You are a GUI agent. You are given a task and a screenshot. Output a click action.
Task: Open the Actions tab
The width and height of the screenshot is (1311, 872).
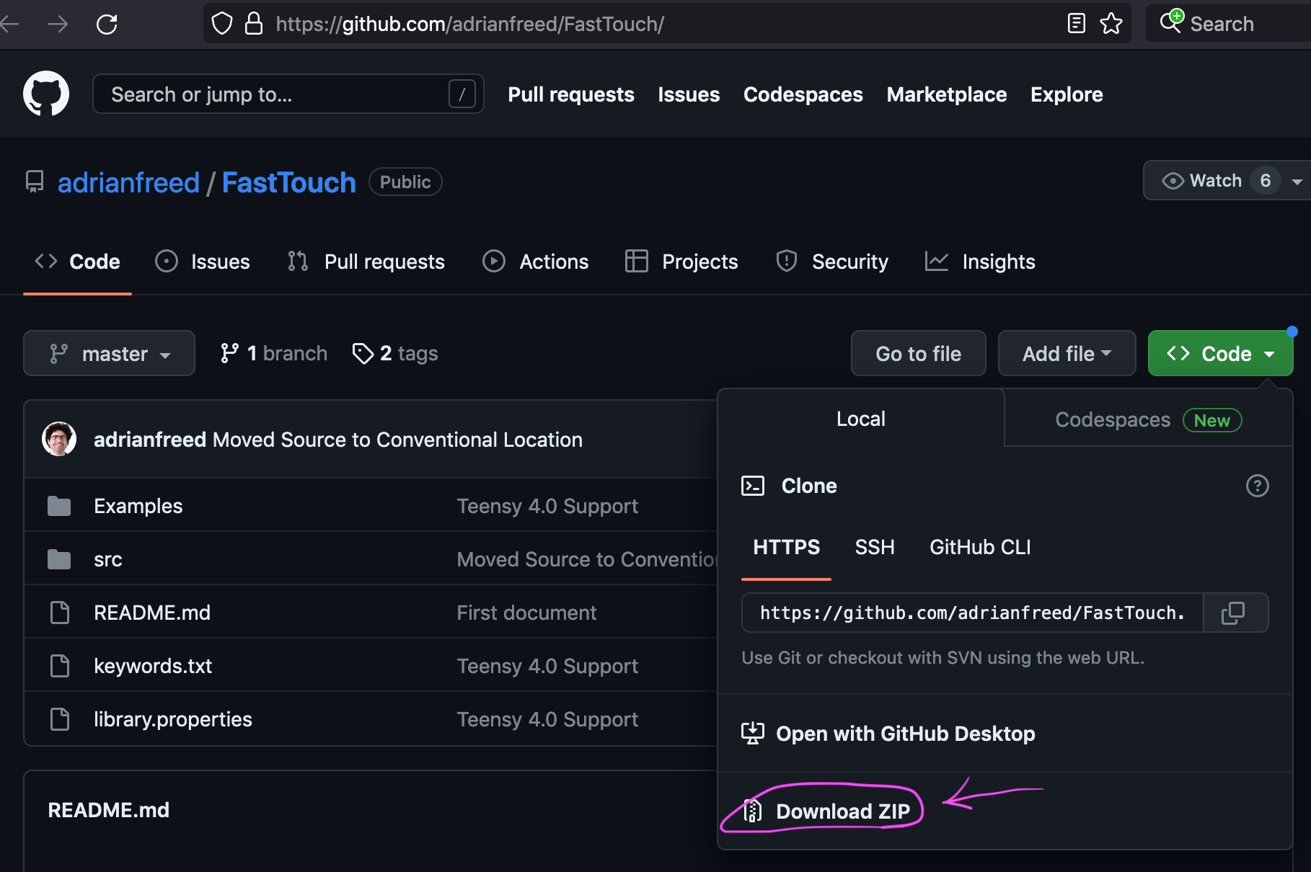click(x=535, y=262)
